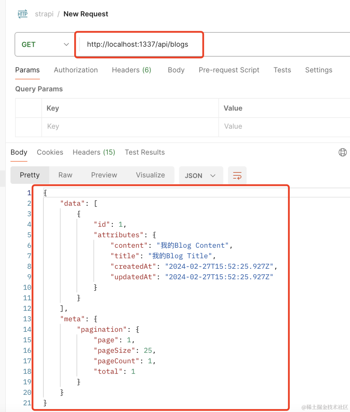Click the "total" key on line 18

coord(108,371)
